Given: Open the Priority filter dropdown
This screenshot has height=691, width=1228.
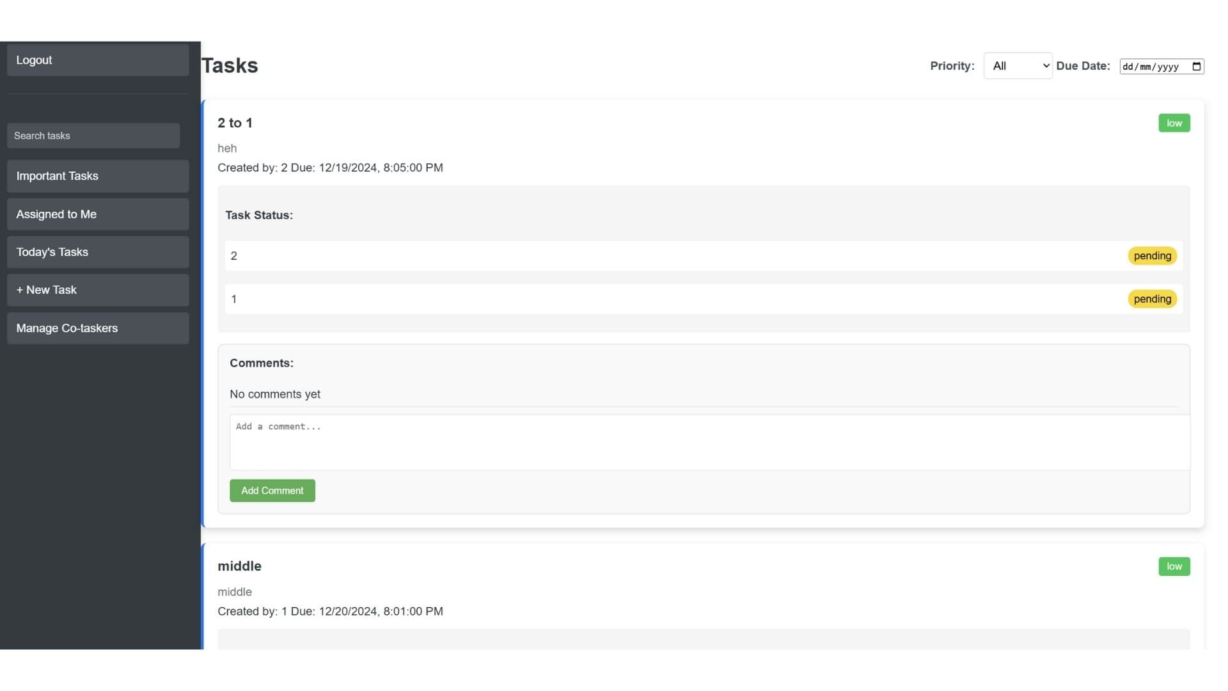Looking at the screenshot, I should [1018, 66].
